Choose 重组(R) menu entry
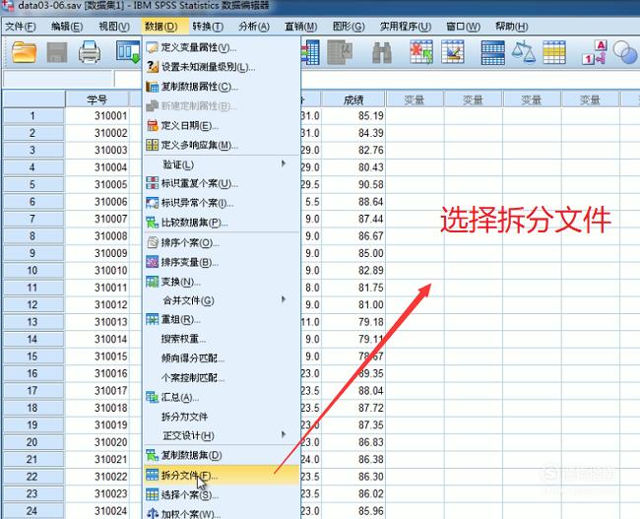 tap(222, 319)
